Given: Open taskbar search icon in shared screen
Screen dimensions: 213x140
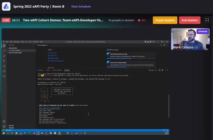Looking at the screenshot, I should tap(8, 133).
